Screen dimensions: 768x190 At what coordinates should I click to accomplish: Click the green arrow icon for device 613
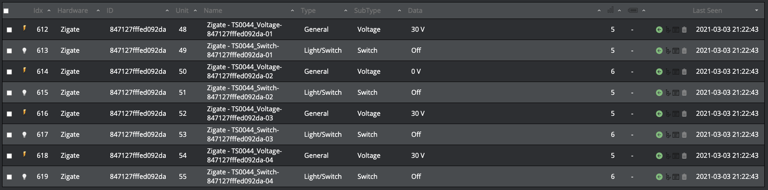pos(659,51)
